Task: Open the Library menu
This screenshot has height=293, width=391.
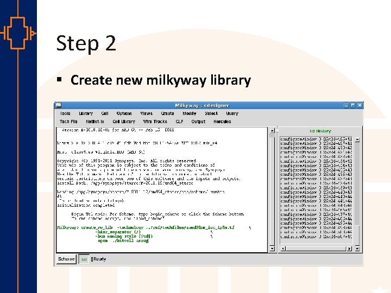Action: [86, 113]
